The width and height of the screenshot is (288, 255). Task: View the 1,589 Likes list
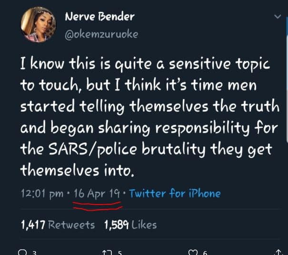[130, 224]
